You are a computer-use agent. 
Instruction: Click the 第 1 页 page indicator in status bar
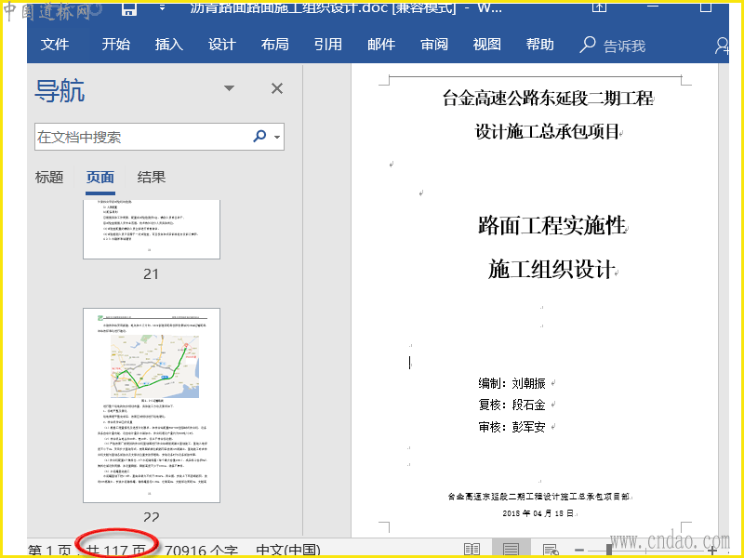tap(50, 551)
